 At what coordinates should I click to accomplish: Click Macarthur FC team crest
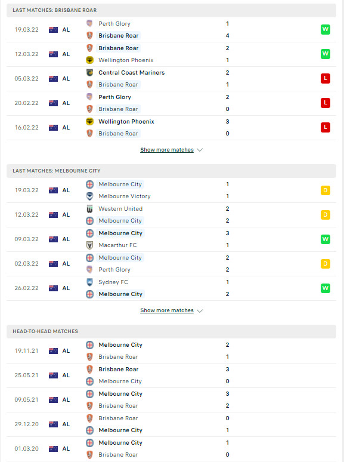point(90,245)
